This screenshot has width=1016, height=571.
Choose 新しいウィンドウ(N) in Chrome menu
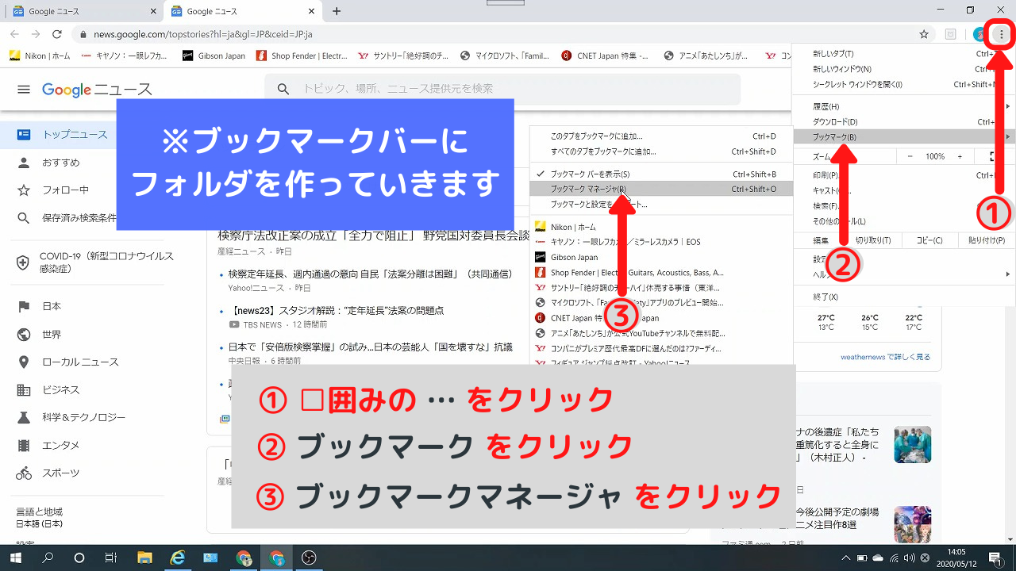tap(904, 69)
